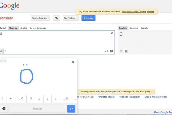172x115 pixels.
Task: Select German as target language tab
Action: pyautogui.click(x=134, y=28)
